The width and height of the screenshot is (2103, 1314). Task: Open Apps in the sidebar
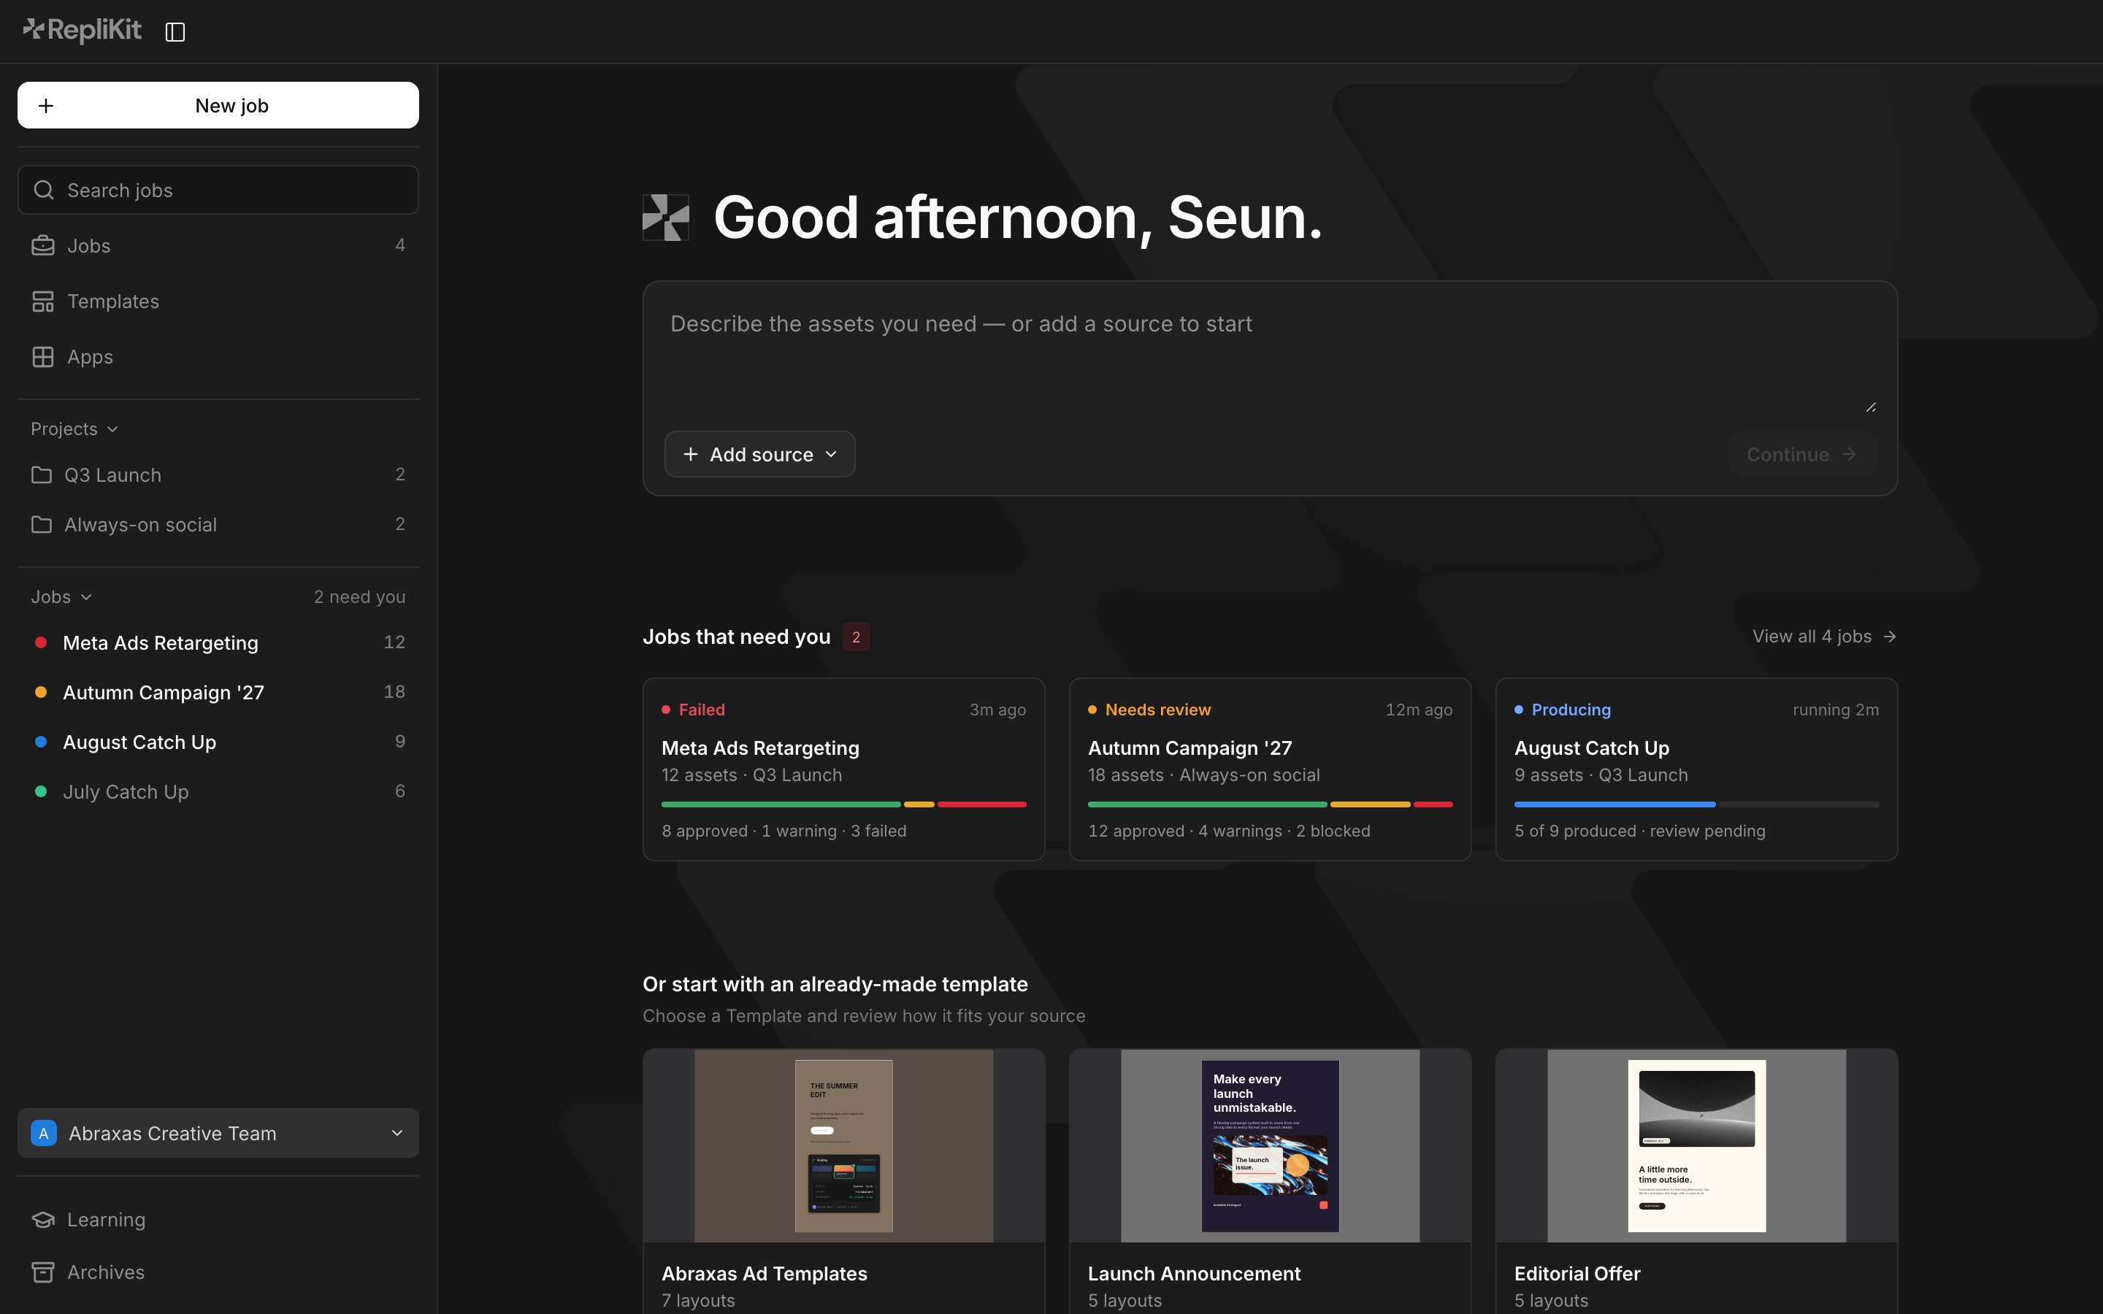click(218, 357)
